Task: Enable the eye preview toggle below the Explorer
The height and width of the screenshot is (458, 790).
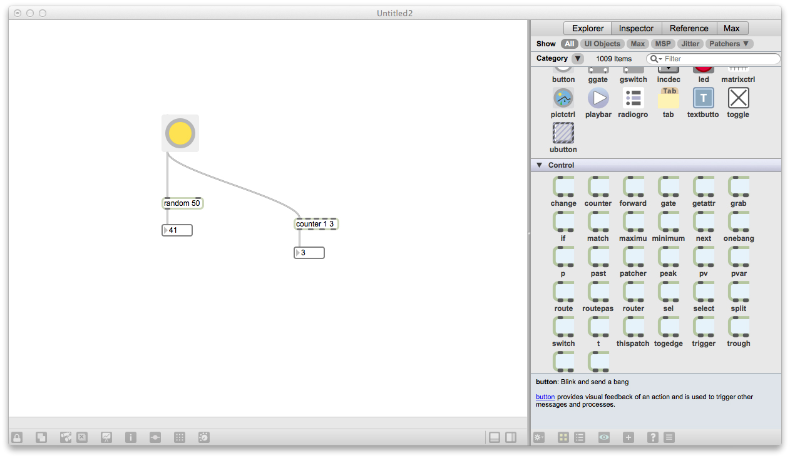Action: tap(603, 437)
